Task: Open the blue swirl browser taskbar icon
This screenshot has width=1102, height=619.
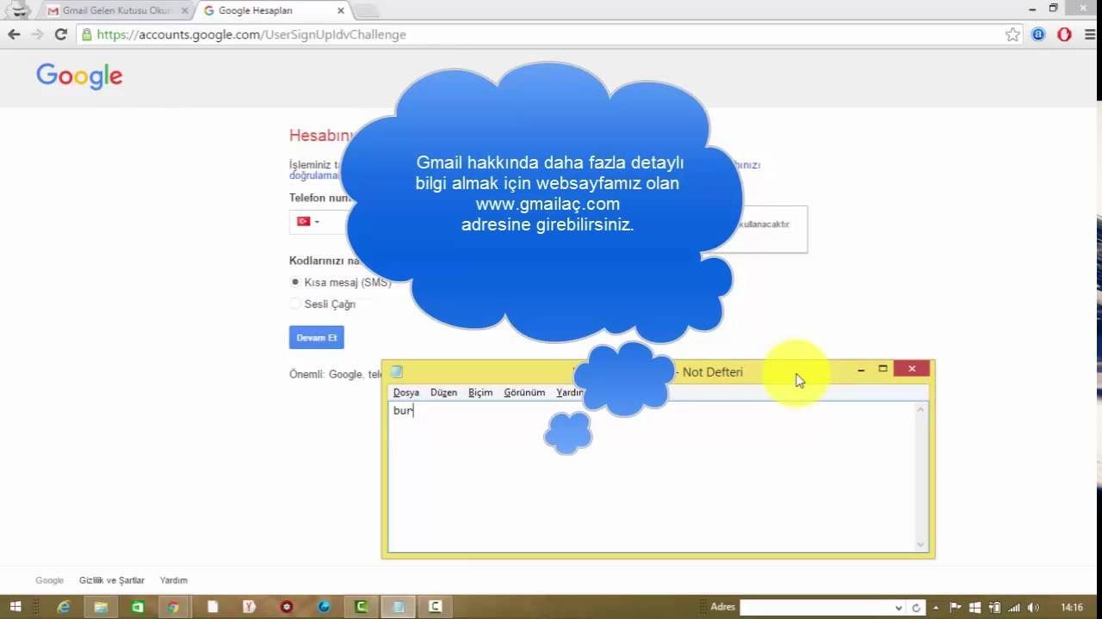Action: [324, 607]
